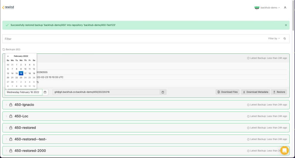Open the backhub-demo account dropdown

(267, 8)
